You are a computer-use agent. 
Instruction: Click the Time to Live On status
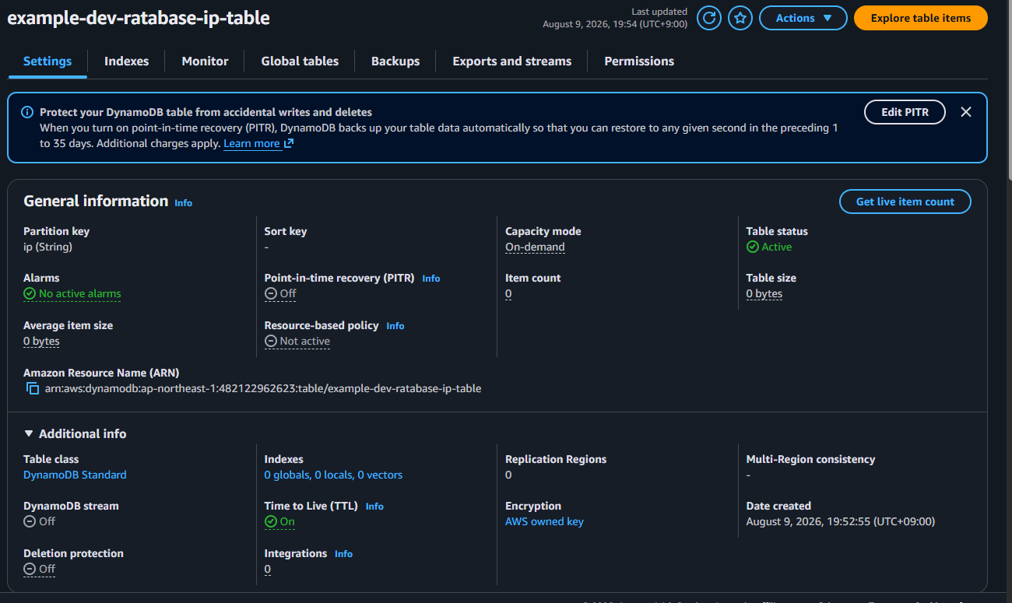[x=279, y=521]
